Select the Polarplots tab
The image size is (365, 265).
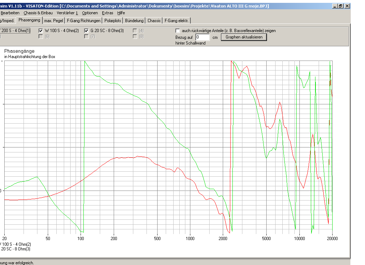point(113,21)
